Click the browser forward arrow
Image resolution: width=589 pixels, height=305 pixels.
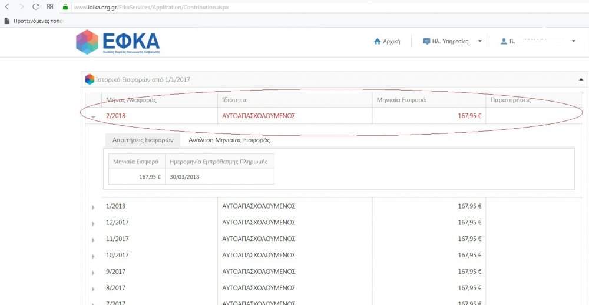click(22, 7)
